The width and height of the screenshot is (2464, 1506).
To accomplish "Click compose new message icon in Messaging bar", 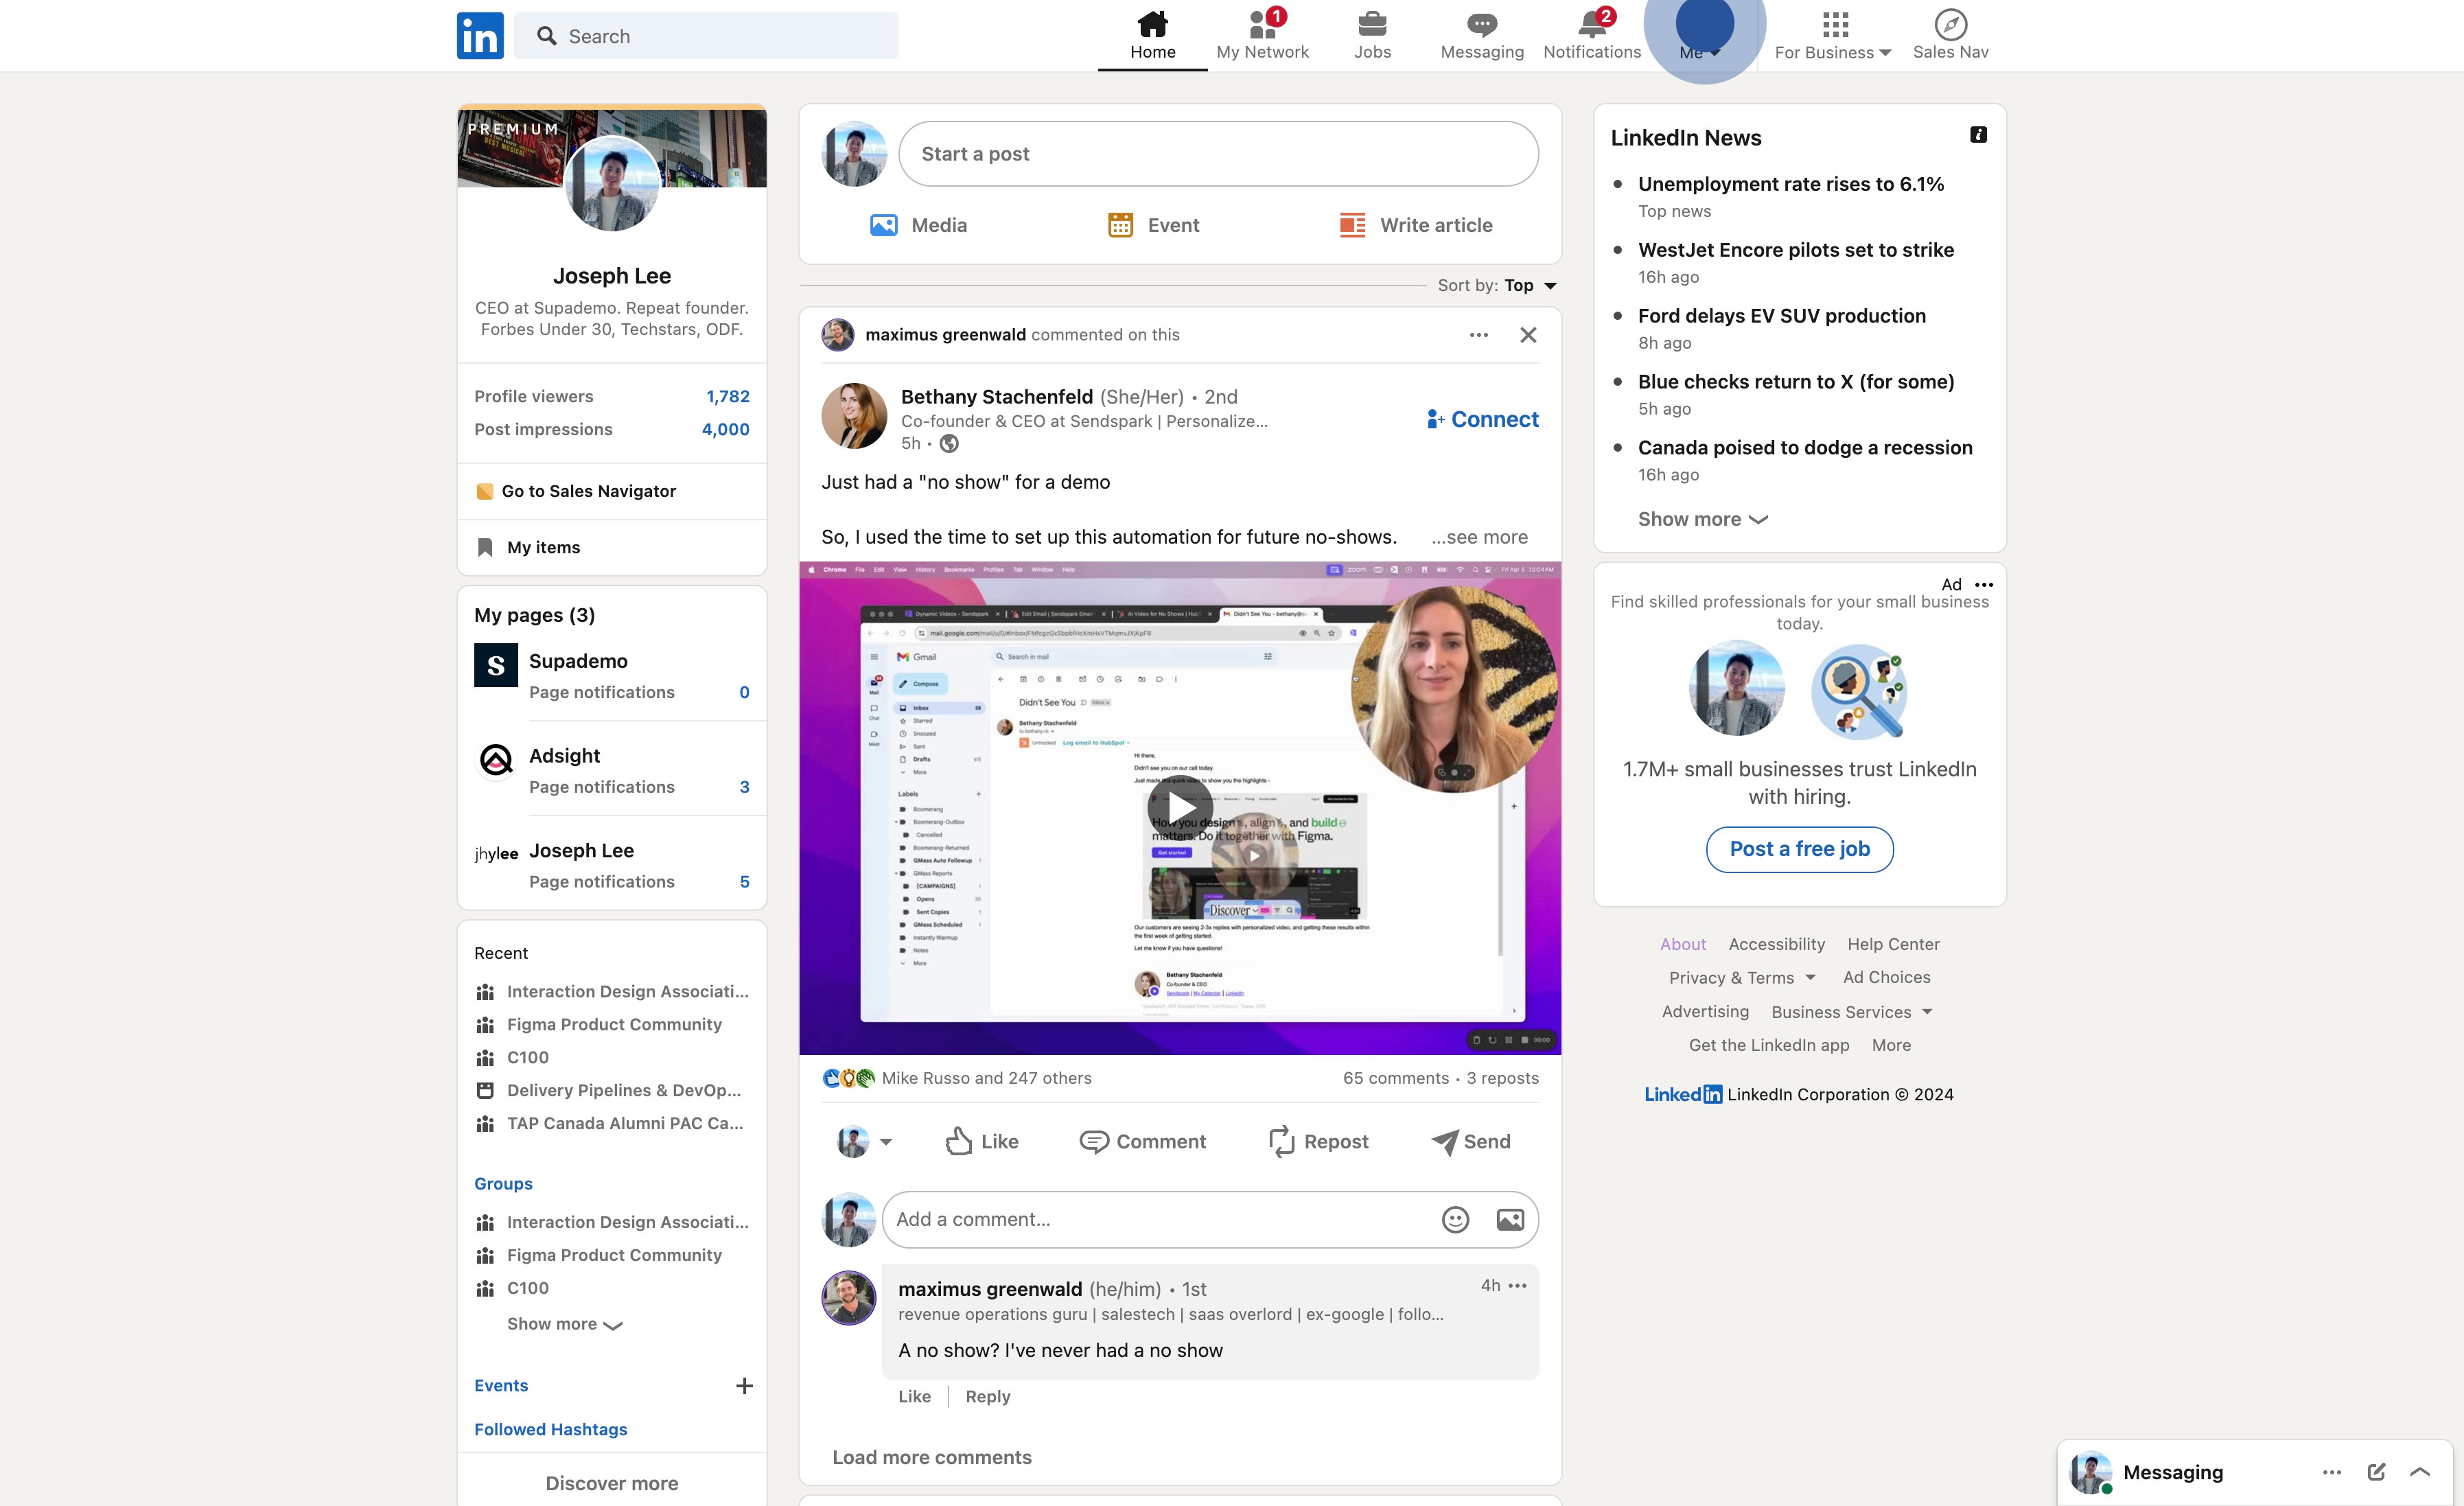I will 2376,1471.
